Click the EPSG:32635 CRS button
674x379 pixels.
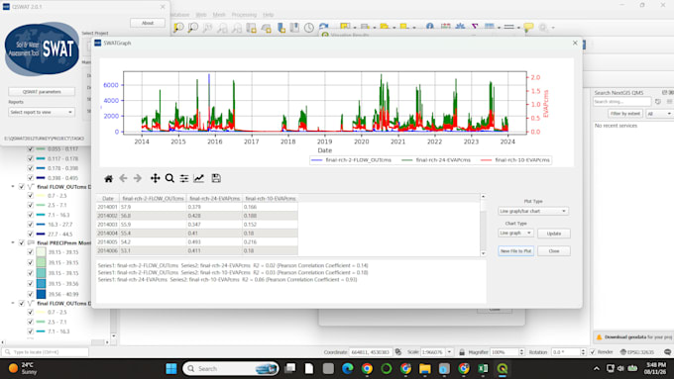(637, 352)
